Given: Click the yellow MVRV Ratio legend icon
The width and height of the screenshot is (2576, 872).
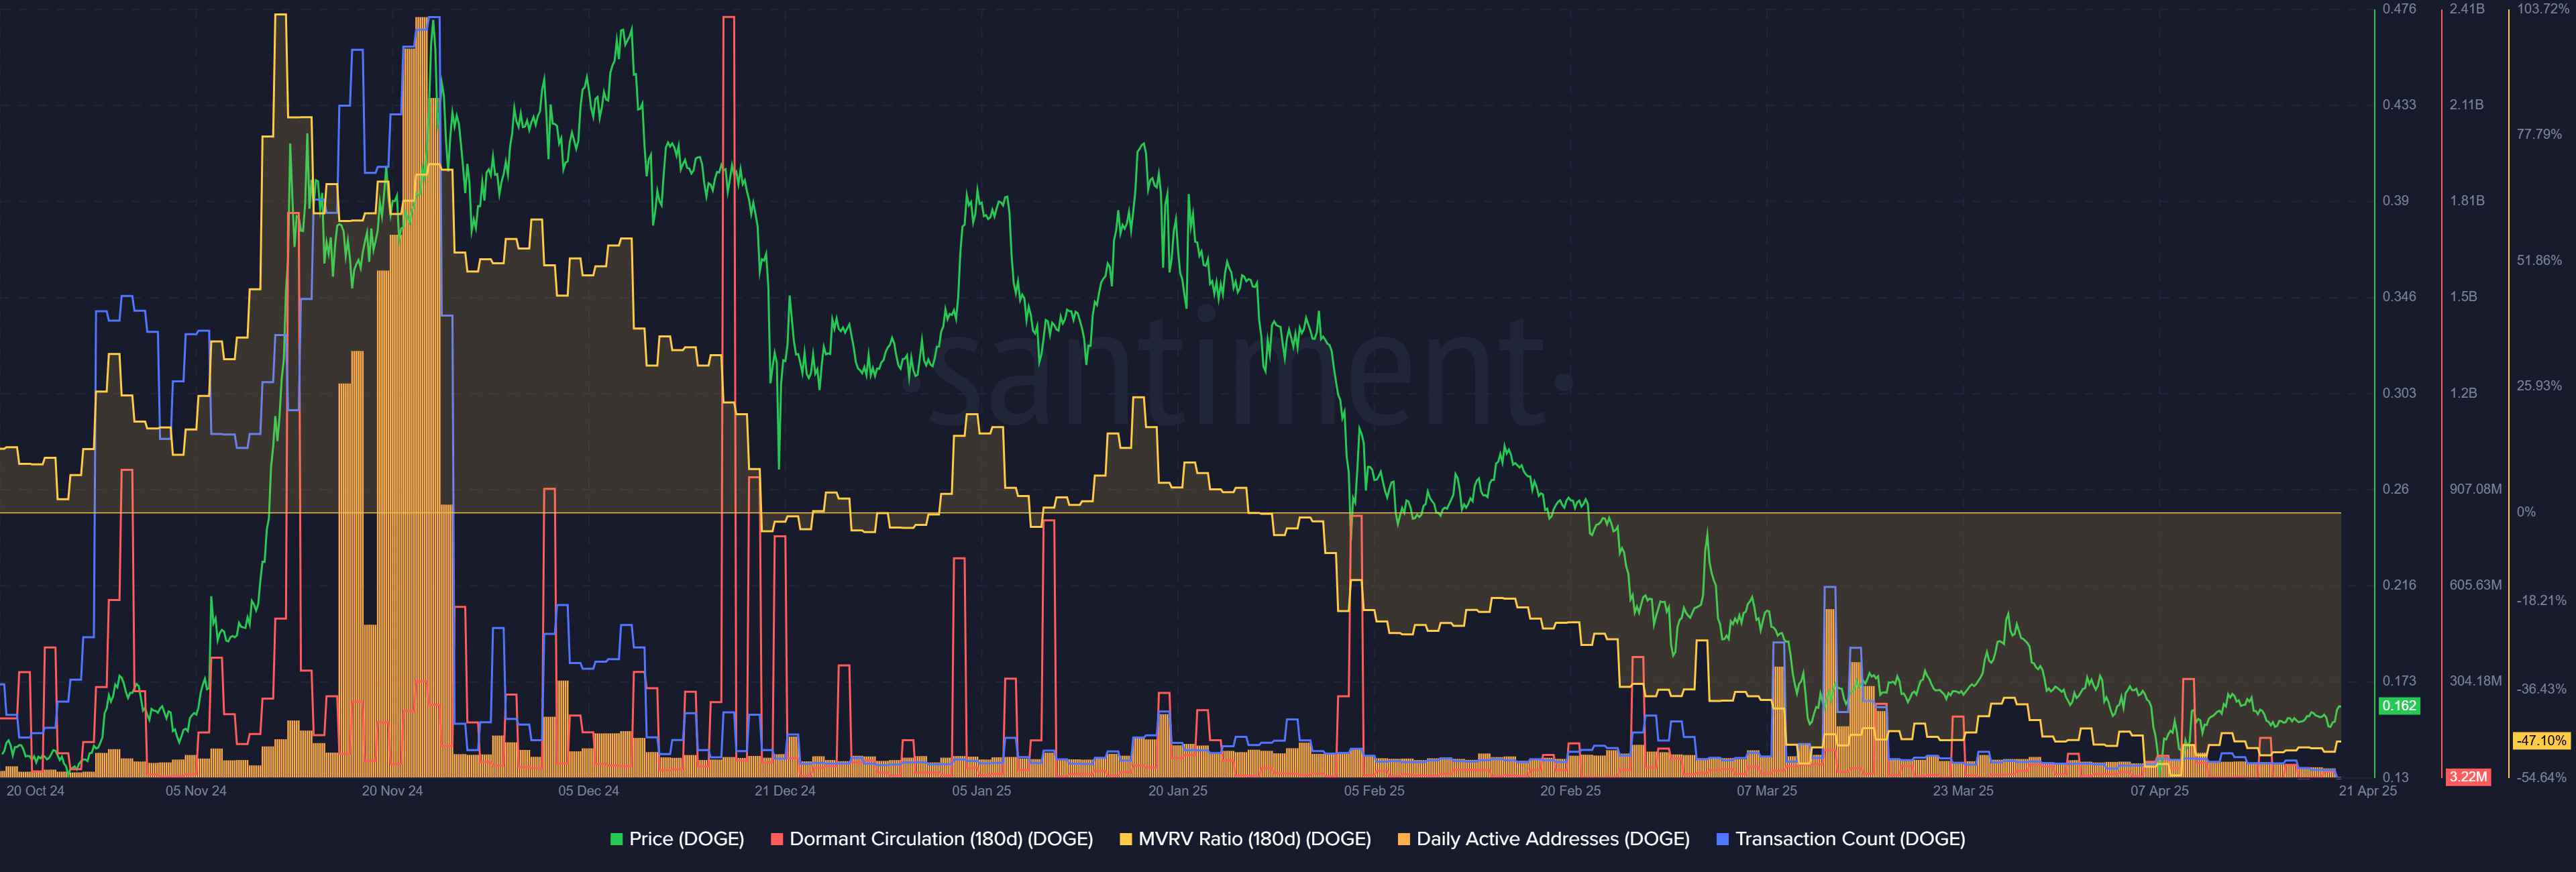Looking at the screenshot, I should (x=1127, y=839).
